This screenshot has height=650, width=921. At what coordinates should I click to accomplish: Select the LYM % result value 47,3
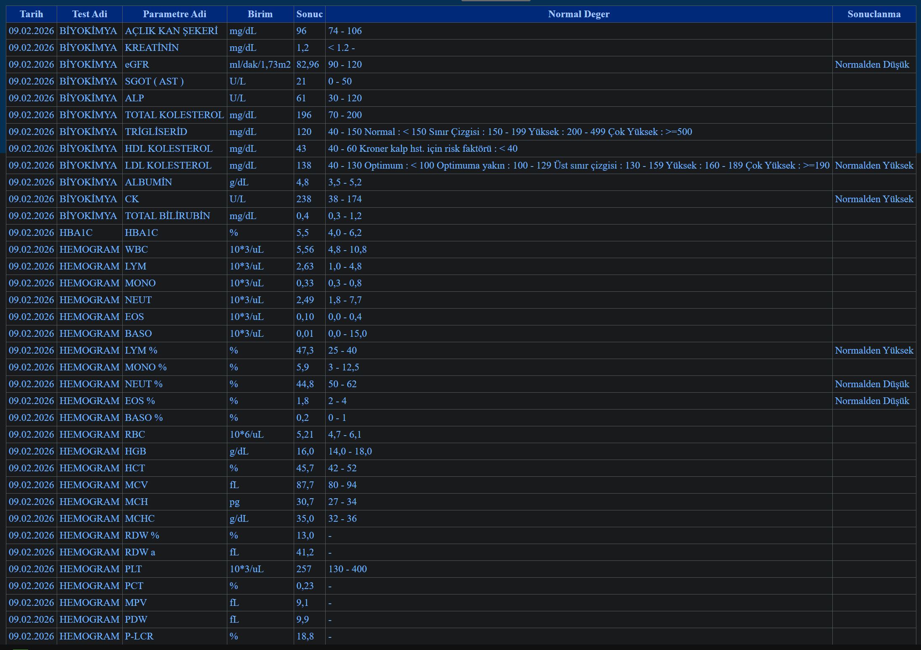305,351
